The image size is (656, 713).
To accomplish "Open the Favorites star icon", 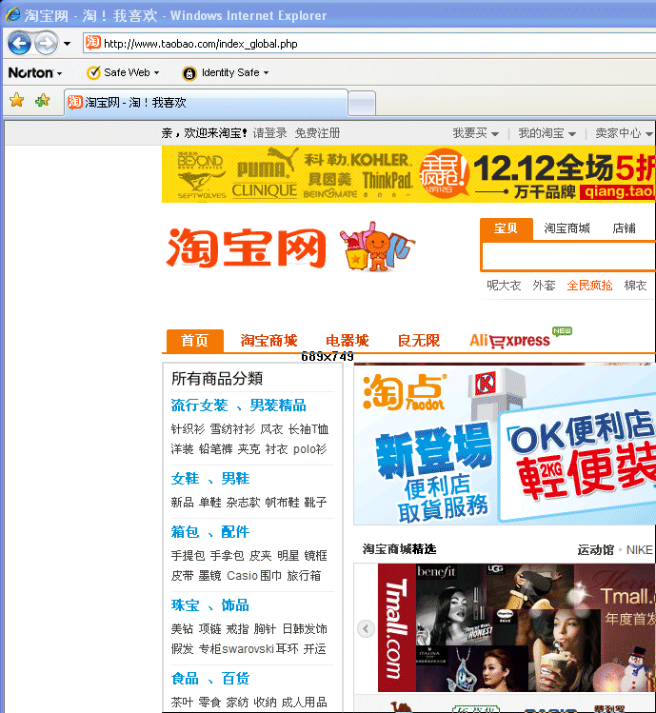I will click(16, 101).
